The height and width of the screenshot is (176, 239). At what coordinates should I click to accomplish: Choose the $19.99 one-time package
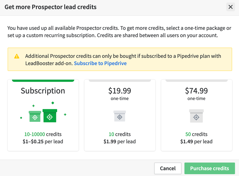tap(120, 115)
